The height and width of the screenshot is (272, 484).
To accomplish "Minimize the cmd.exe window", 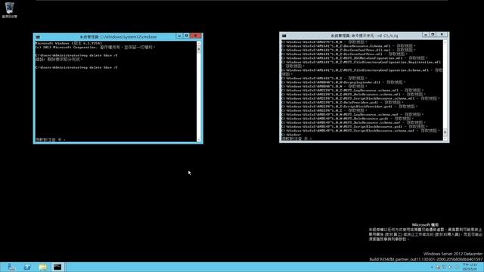I will (x=179, y=36).
